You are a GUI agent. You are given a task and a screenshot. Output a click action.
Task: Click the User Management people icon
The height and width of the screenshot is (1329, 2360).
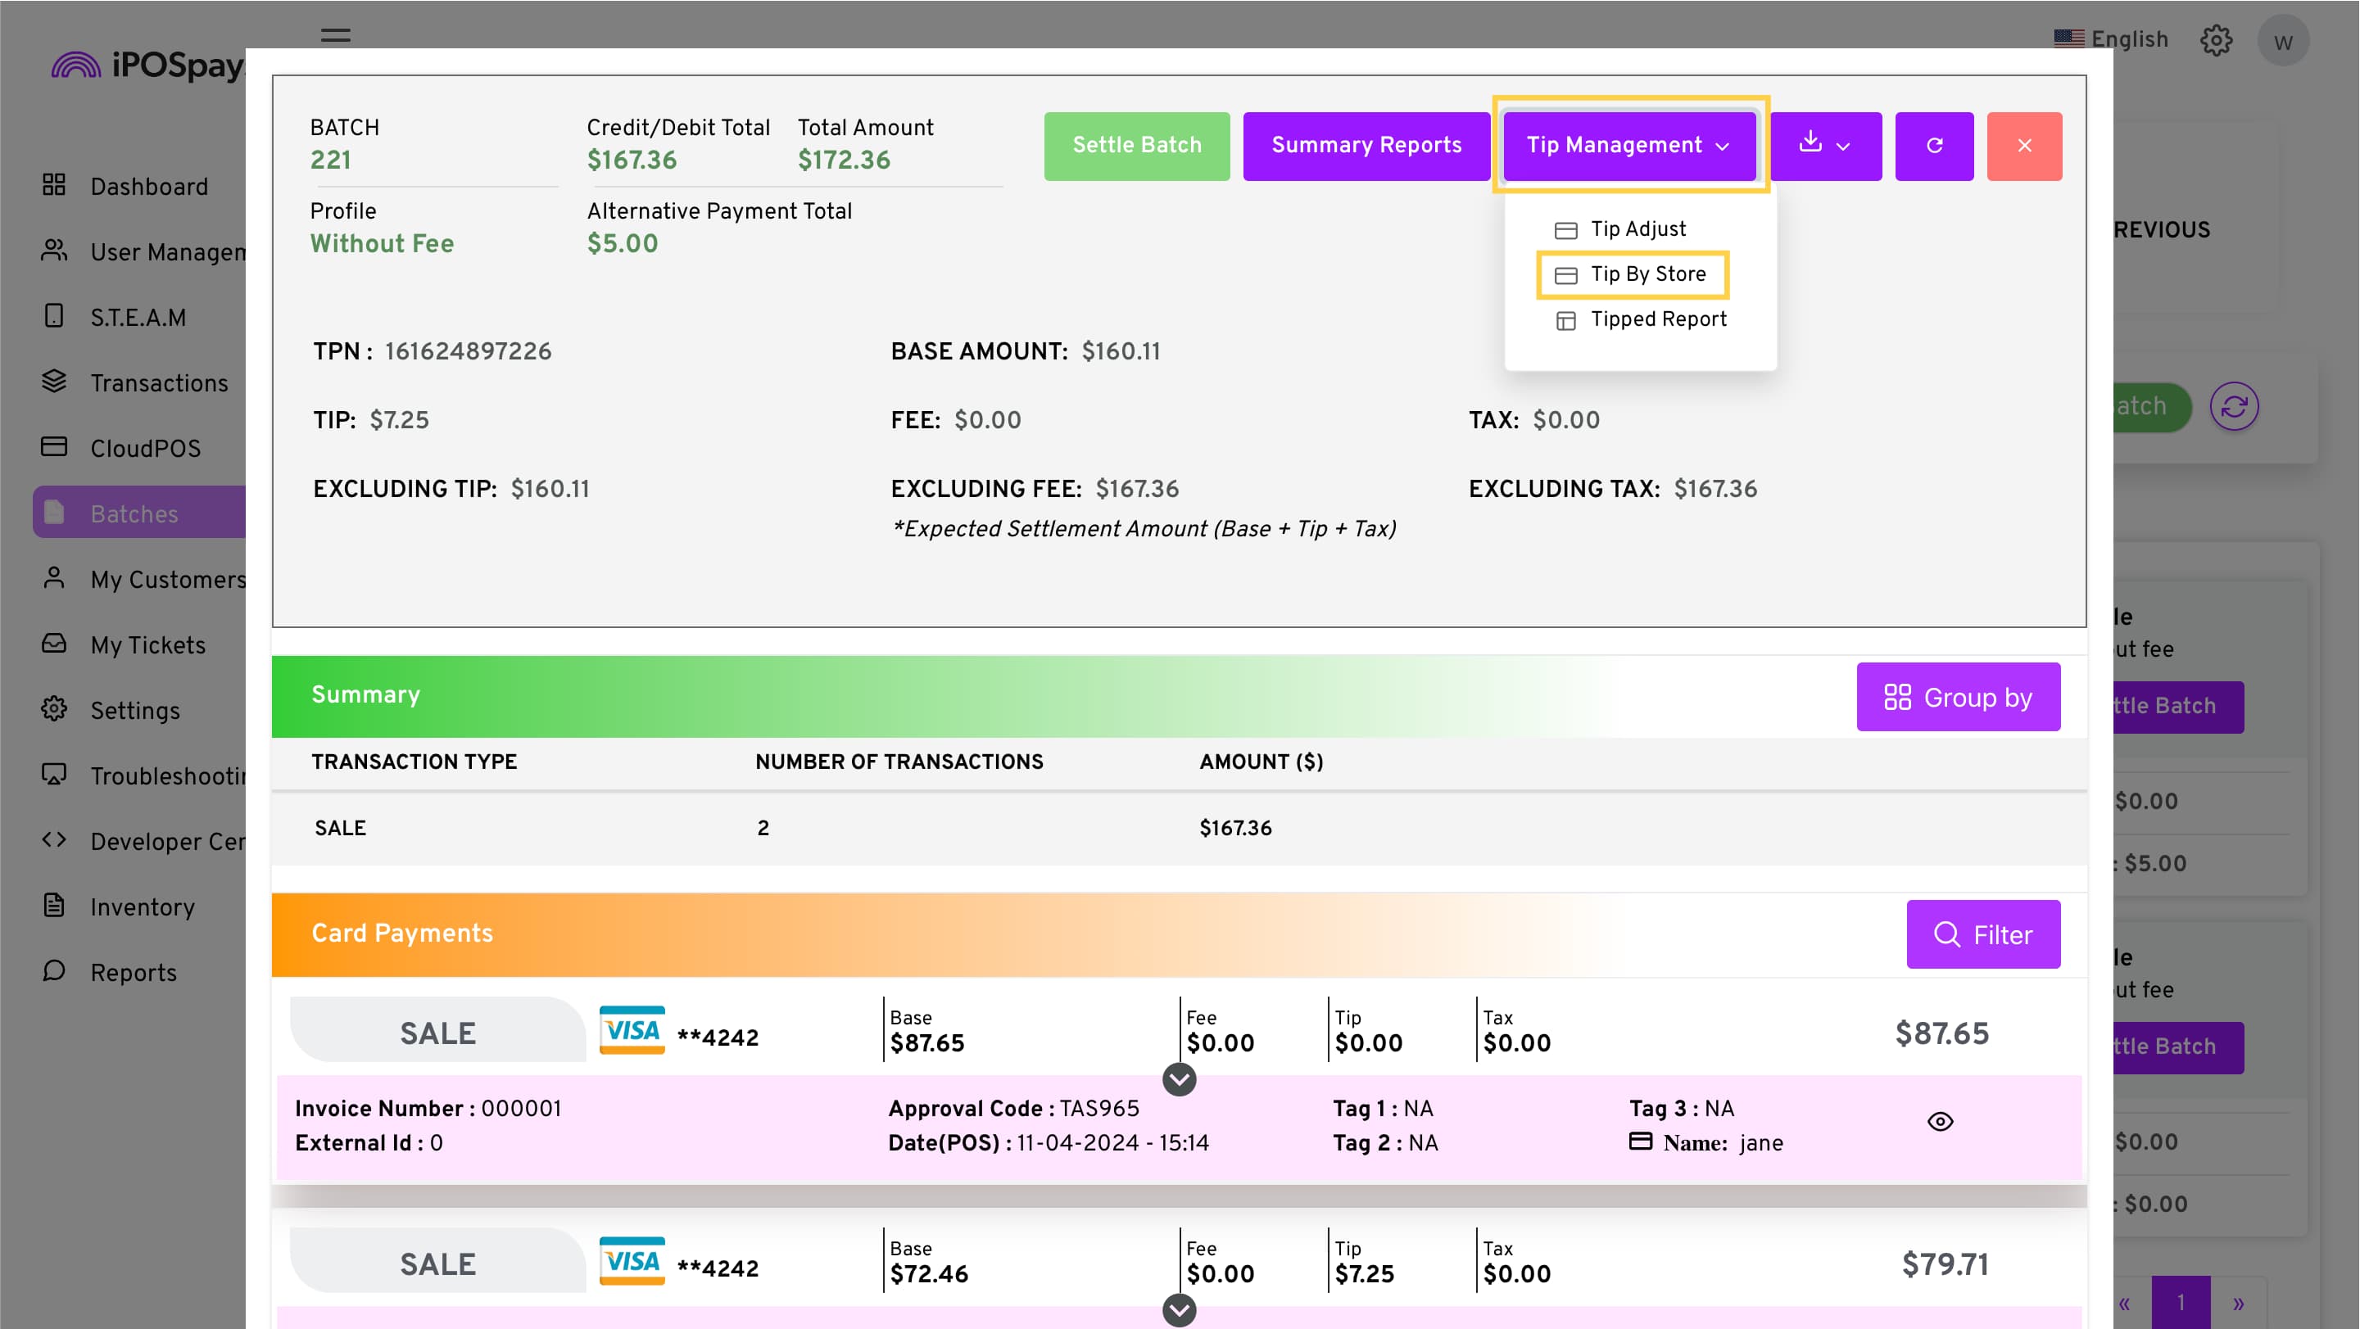pyautogui.click(x=54, y=250)
